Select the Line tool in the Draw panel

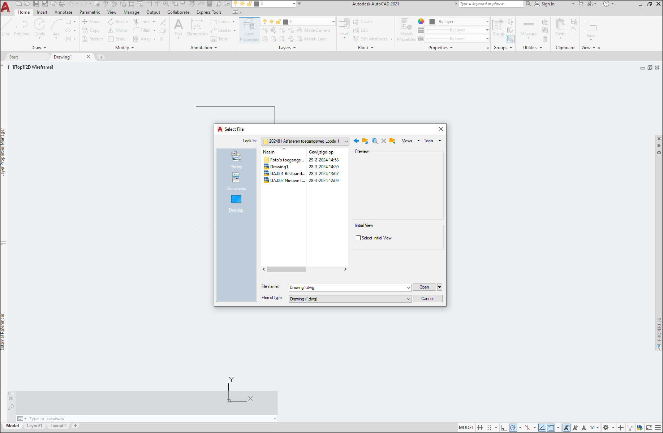click(7, 28)
